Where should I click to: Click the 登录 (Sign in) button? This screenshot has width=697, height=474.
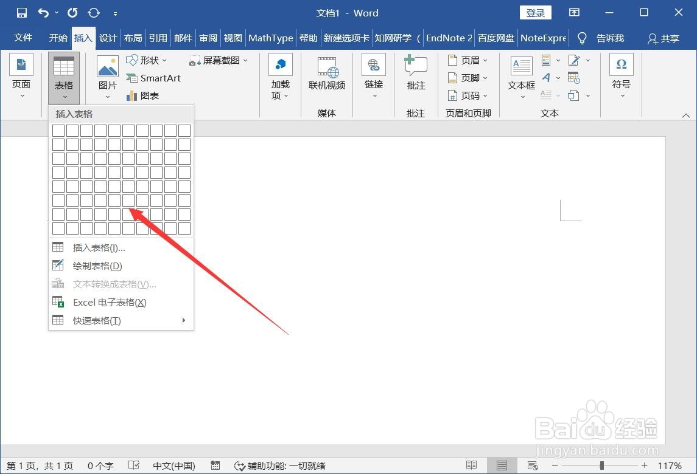(535, 12)
